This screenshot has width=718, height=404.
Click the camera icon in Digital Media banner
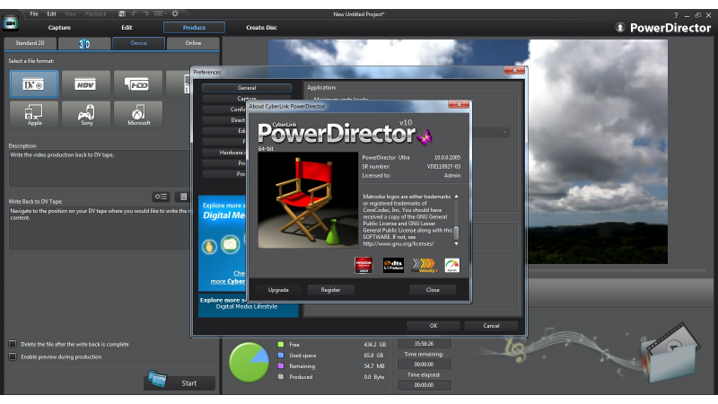pyautogui.click(x=230, y=244)
